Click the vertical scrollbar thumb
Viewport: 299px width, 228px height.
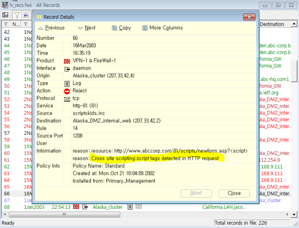tap(294, 71)
